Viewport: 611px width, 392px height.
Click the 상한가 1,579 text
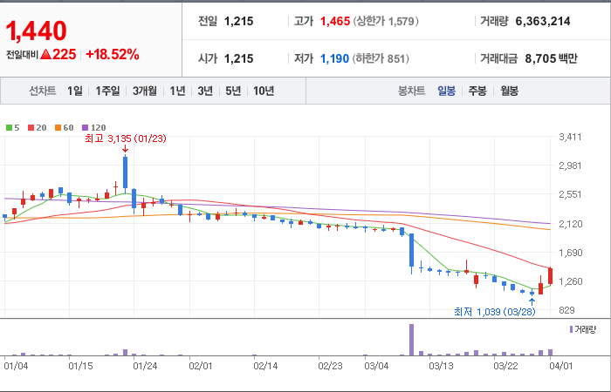(x=386, y=21)
